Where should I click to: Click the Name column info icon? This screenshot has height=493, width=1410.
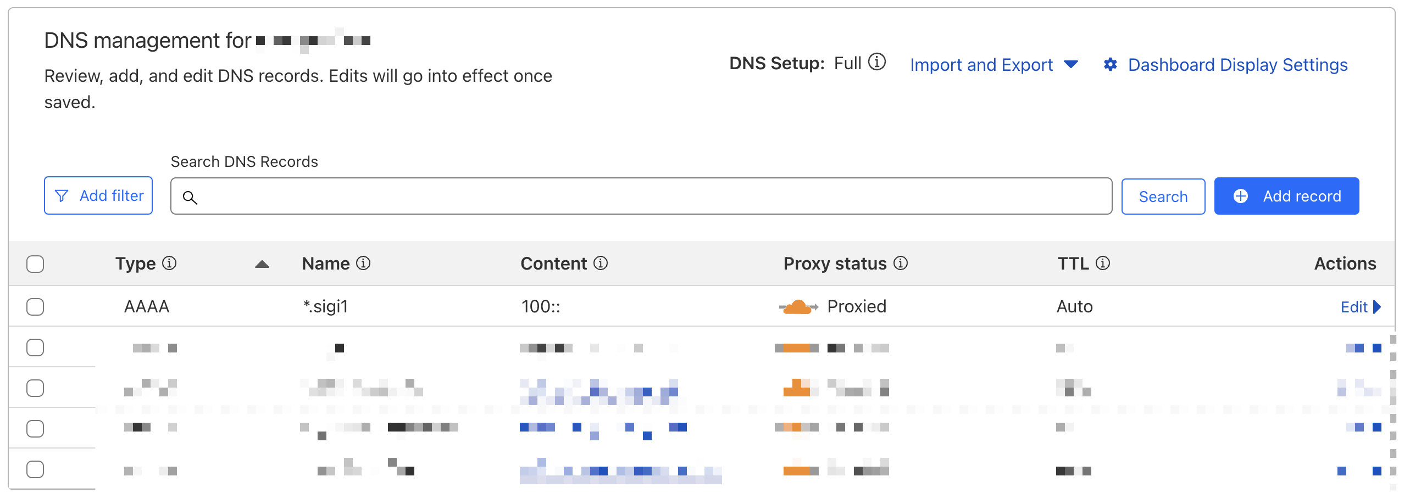click(363, 264)
